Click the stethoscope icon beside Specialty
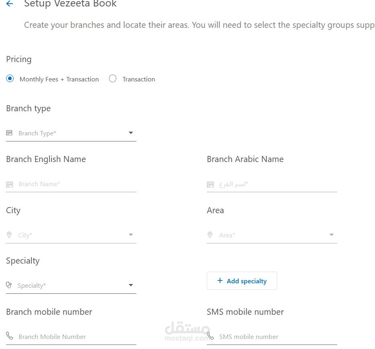 [9, 285]
